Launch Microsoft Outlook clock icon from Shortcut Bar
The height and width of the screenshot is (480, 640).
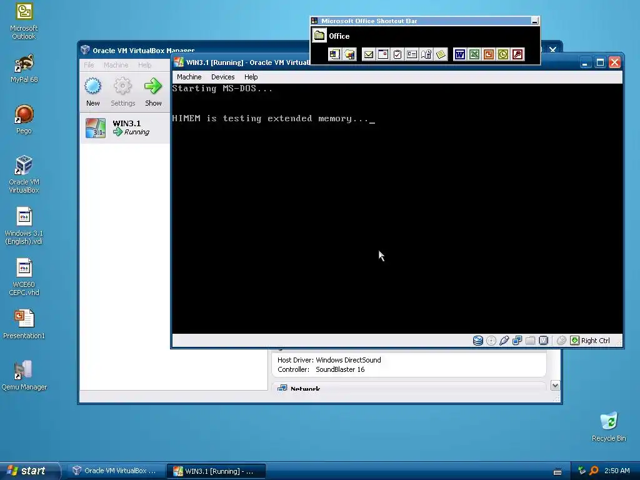(503, 54)
